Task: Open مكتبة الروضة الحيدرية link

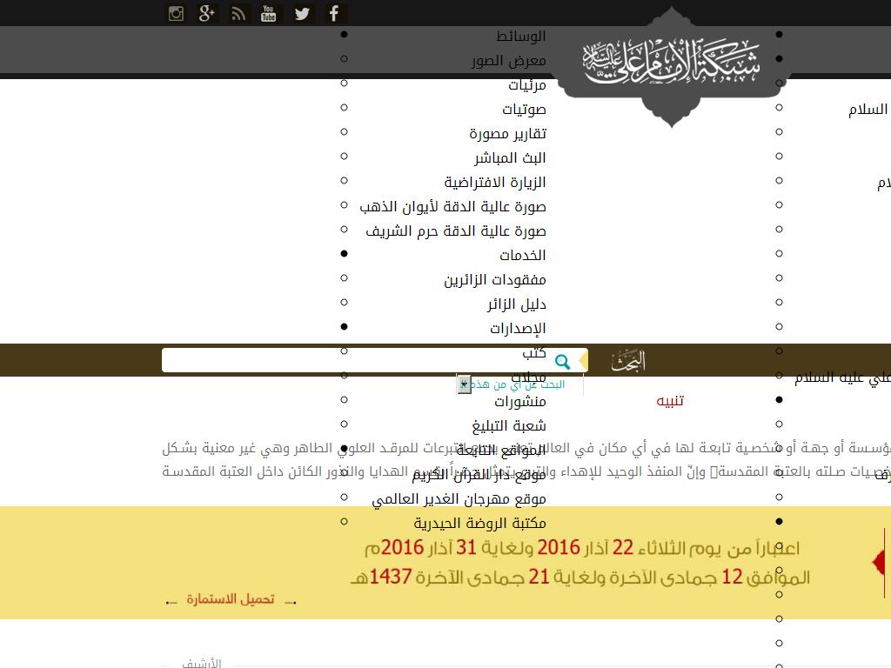Action: (x=479, y=523)
